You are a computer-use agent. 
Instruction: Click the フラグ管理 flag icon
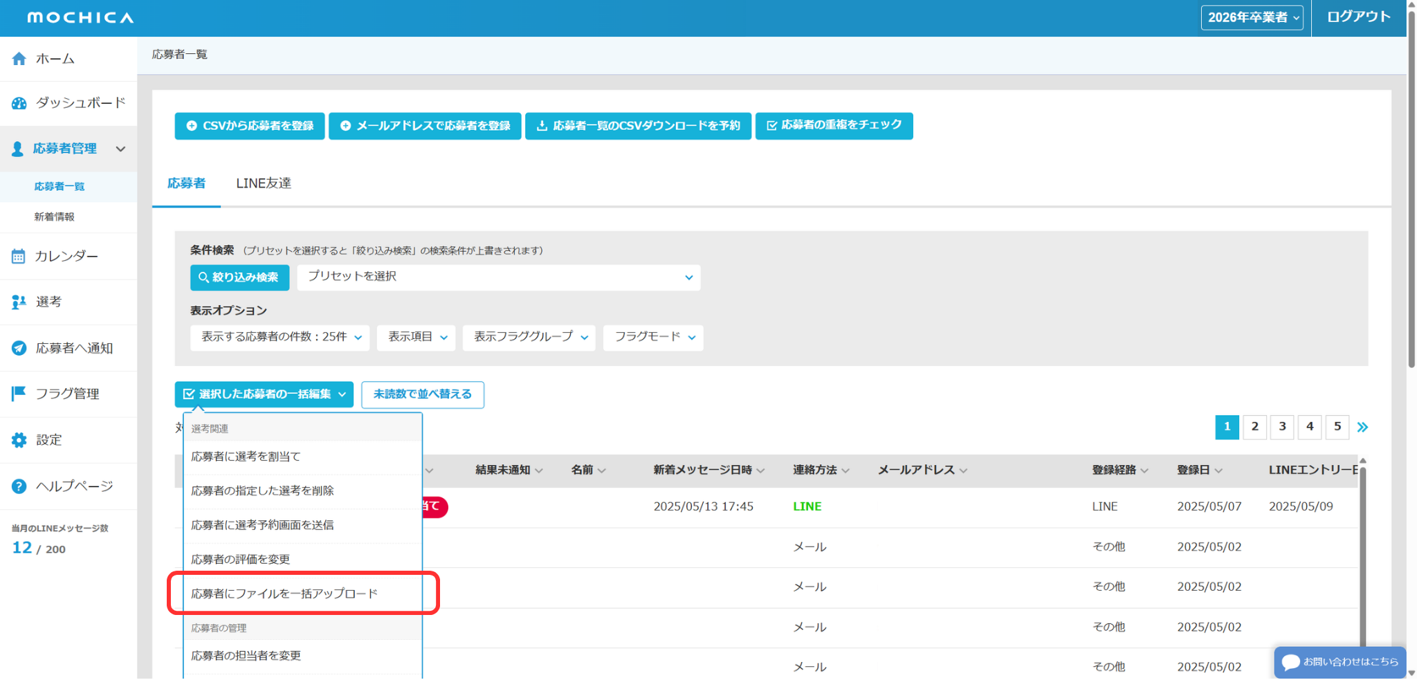click(19, 394)
